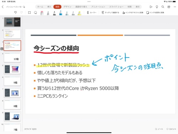Image resolution: width=178 pixels, height=134 pixels.
Task: Open slide 10 thumbnail showing 7位
Action: click(12, 127)
